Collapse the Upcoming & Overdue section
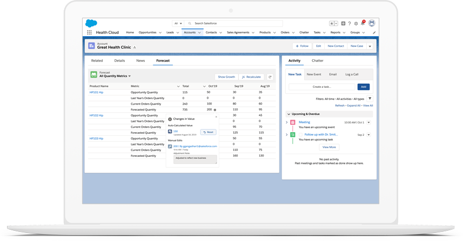Viewport: 463px width, 241px height. coord(289,114)
